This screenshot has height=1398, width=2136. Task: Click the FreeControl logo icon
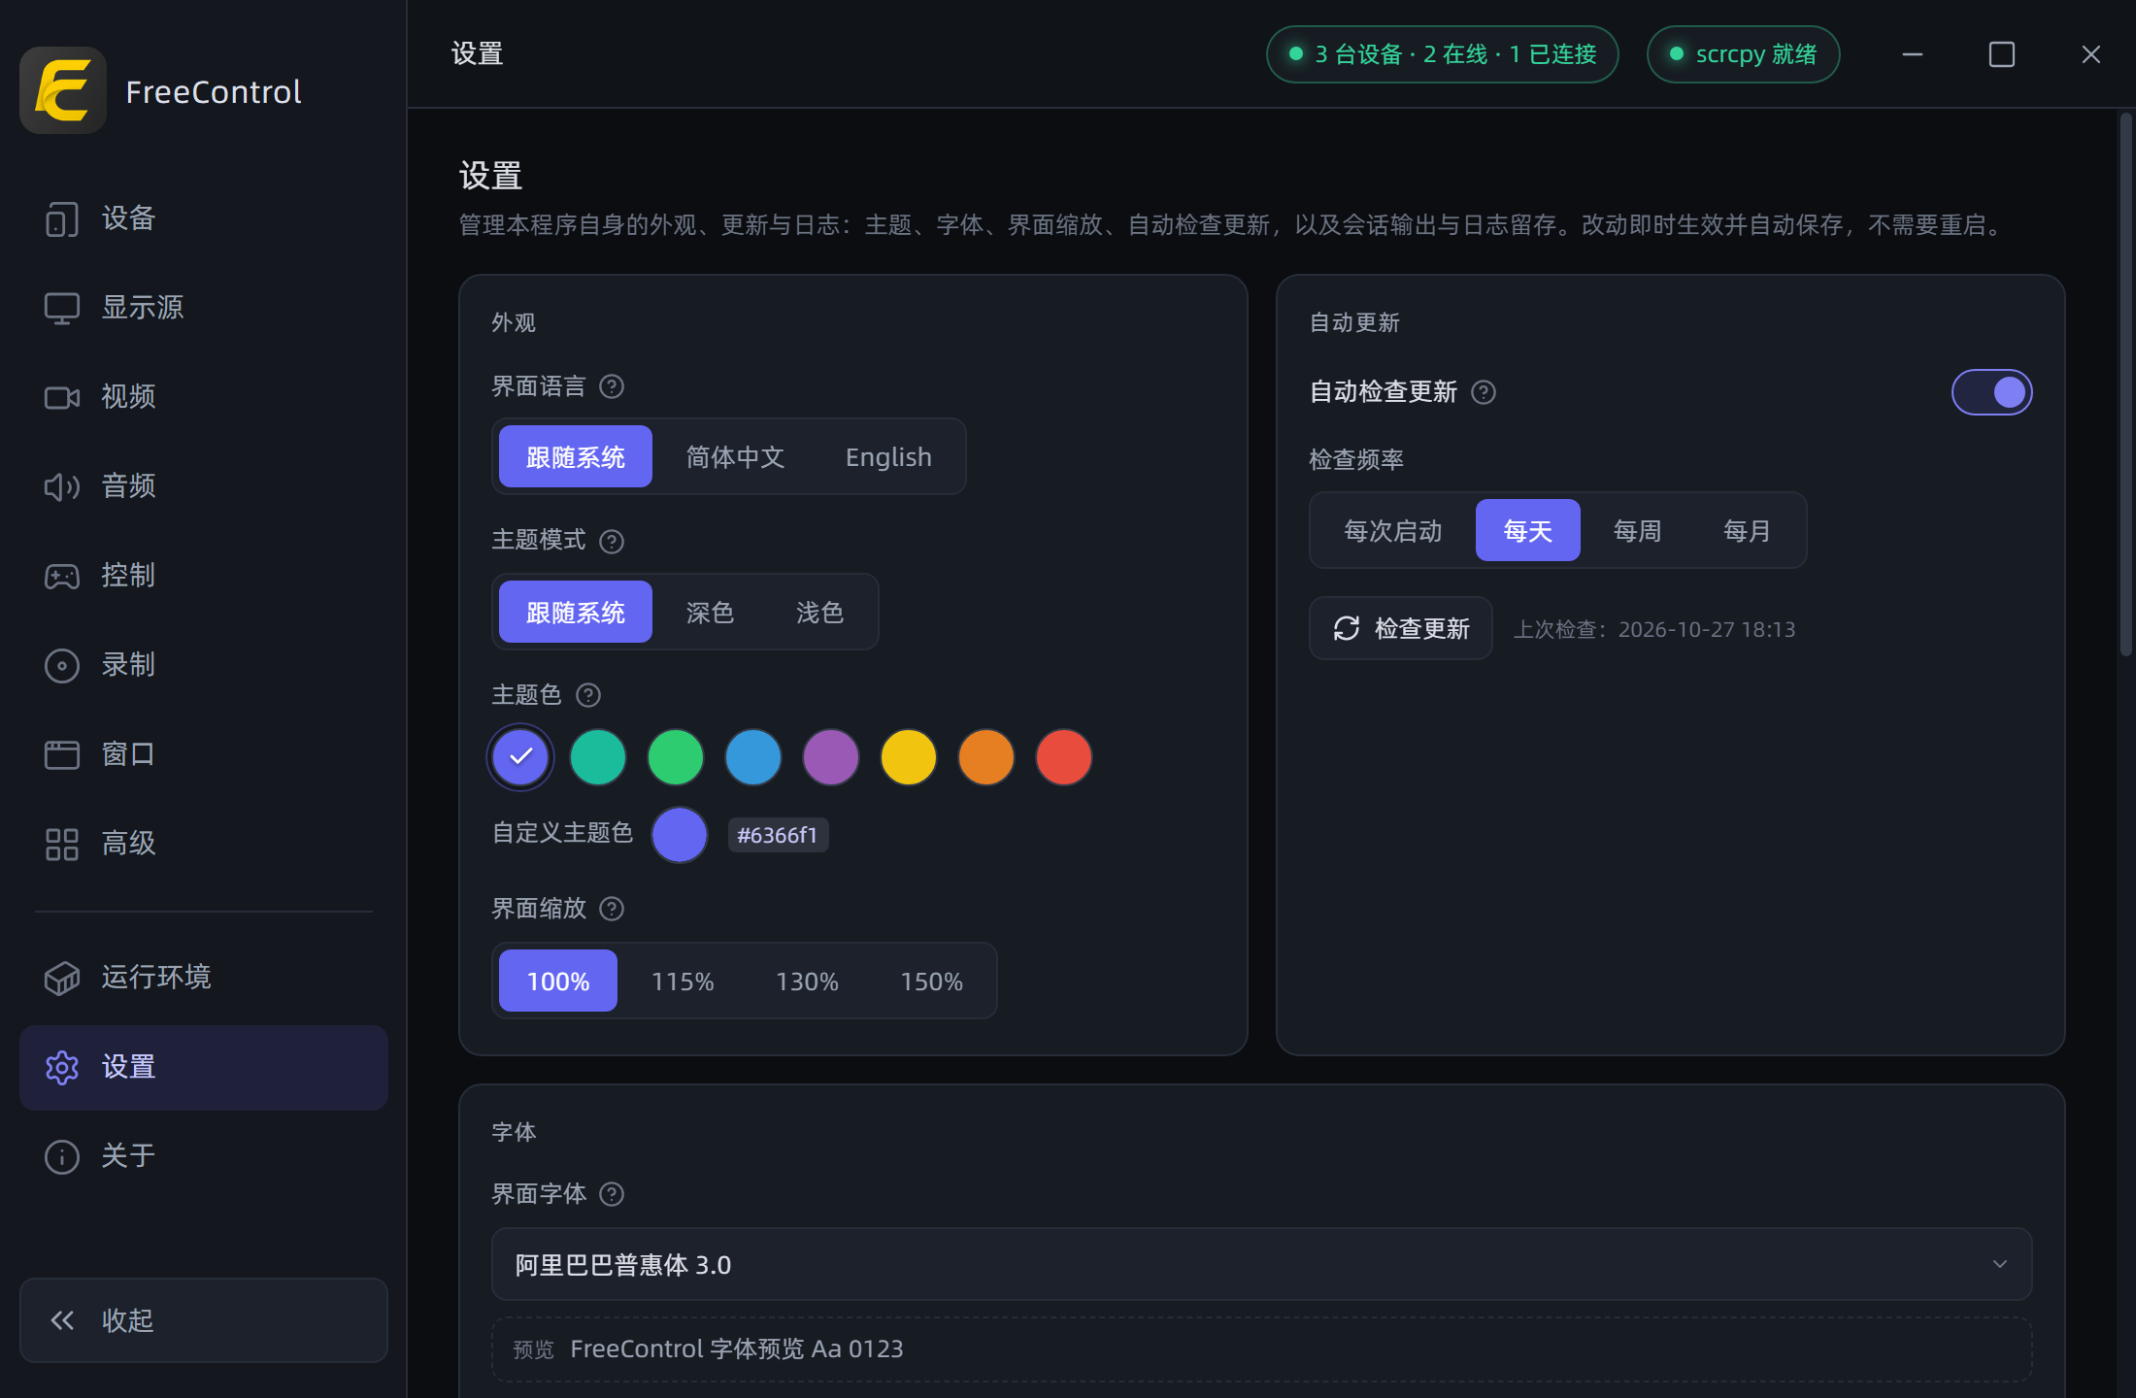click(x=63, y=90)
